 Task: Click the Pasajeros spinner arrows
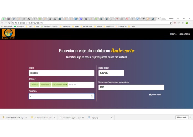[x=92, y=96]
